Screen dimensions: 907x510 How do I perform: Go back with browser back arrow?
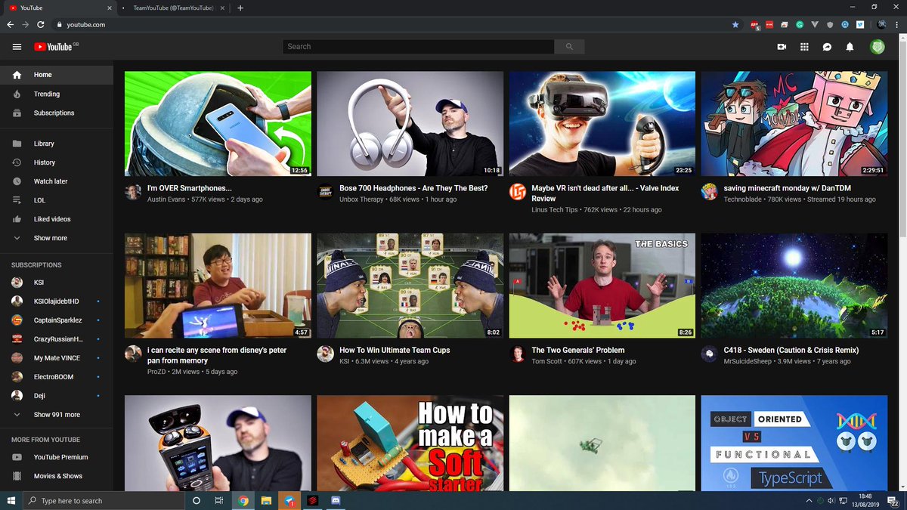[11, 24]
